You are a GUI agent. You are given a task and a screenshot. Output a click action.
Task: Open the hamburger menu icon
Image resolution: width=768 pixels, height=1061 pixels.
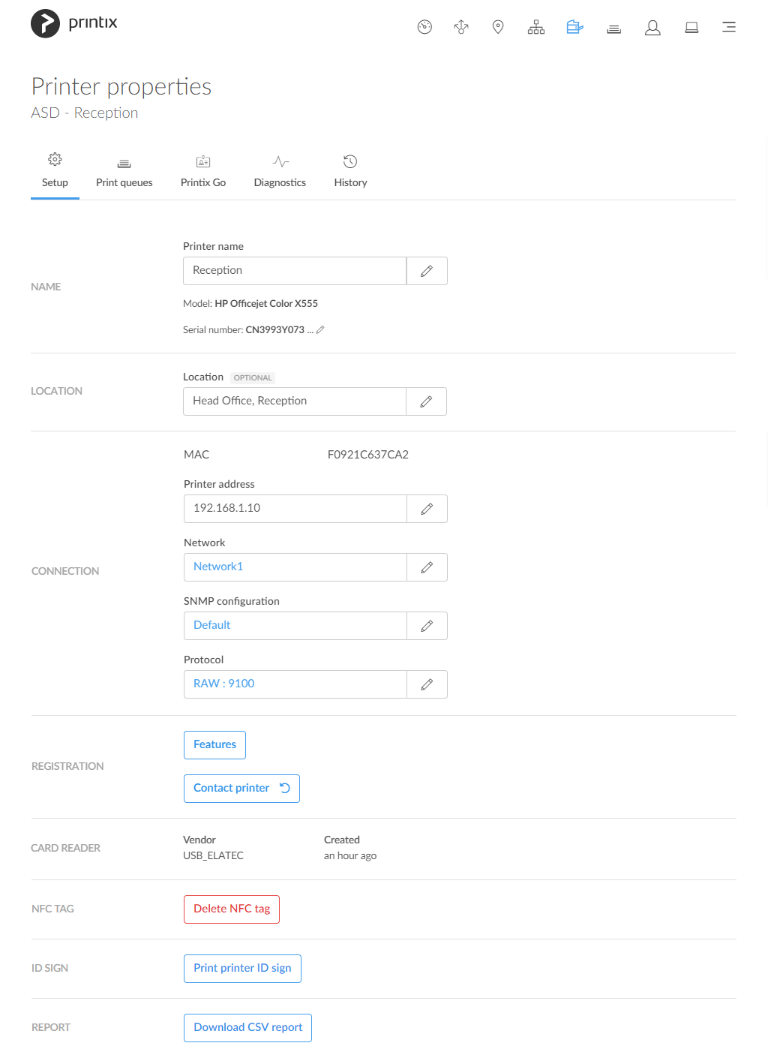click(x=729, y=27)
